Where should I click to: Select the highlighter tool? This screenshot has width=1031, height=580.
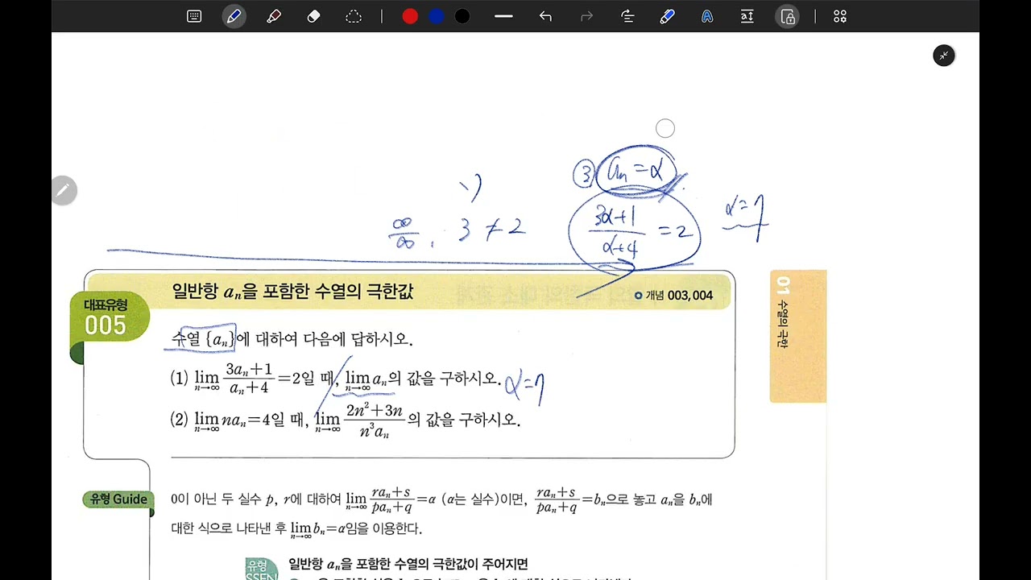pos(274,16)
